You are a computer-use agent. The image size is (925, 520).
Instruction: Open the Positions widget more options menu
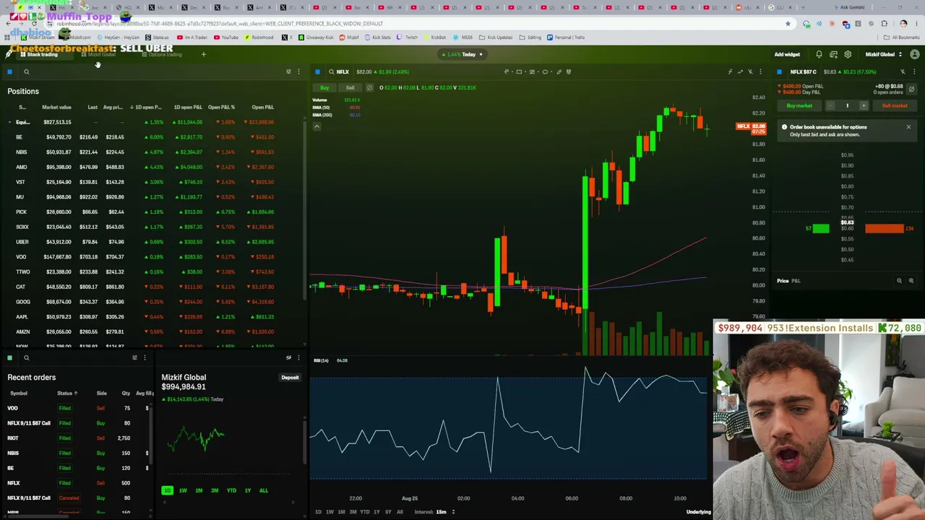pos(298,71)
